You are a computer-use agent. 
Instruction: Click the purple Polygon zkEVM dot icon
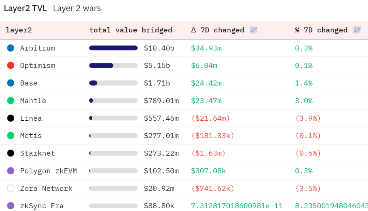pyautogui.click(x=11, y=171)
